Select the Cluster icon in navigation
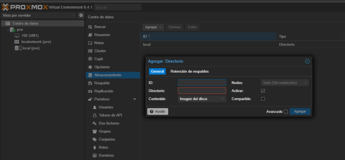Screen dimensions: 345x160 point(90,51)
